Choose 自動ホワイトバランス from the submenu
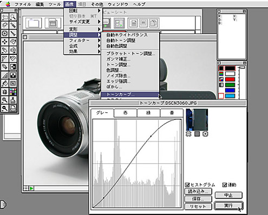268x215 pixels. coord(130,35)
